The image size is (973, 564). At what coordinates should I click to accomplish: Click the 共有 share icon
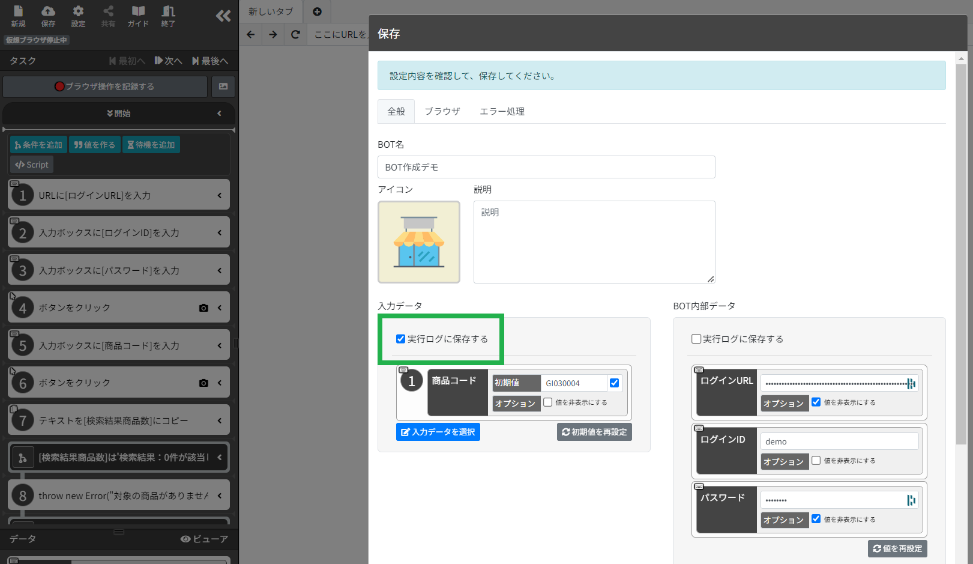pos(108,16)
